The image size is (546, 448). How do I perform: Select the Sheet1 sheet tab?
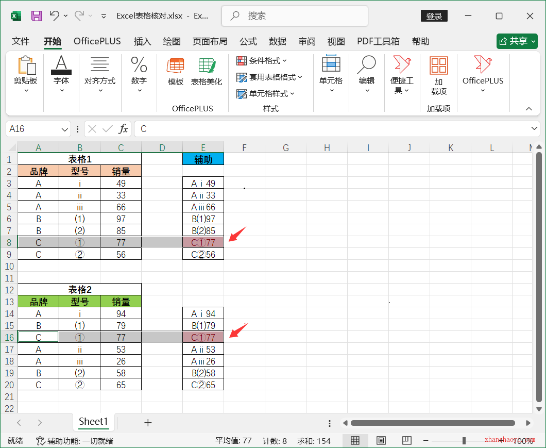coord(93,422)
